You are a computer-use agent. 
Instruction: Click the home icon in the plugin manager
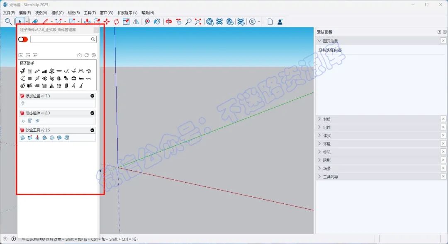[79, 55]
